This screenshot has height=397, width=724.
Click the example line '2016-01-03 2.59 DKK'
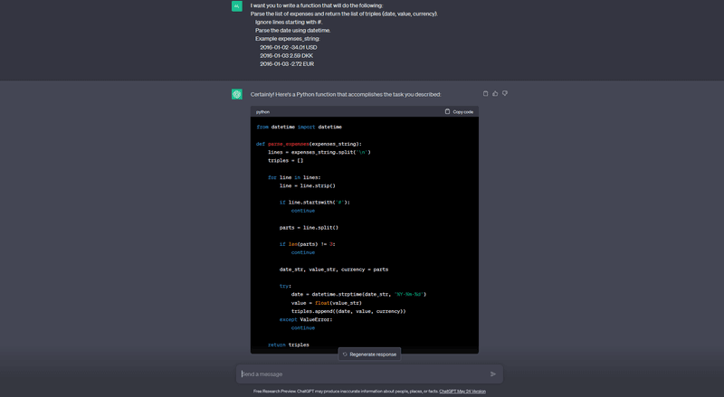tap(286, 55)
